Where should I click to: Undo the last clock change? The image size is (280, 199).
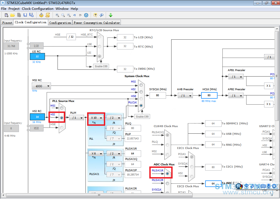(75, 15)
